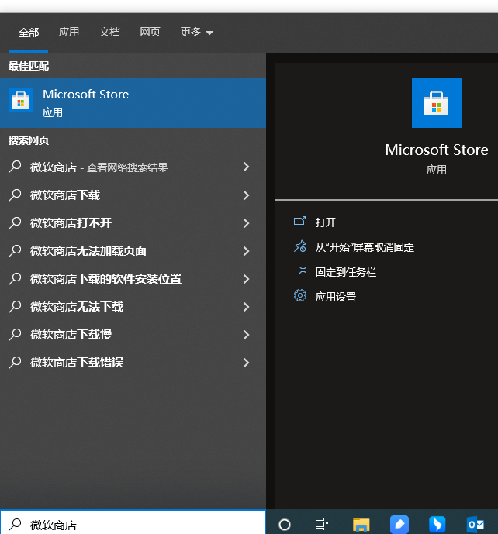Select the 微软商店下载错误 suggestion
The height and width of the screenshot is (534, 498).
(x=133, y=363)
